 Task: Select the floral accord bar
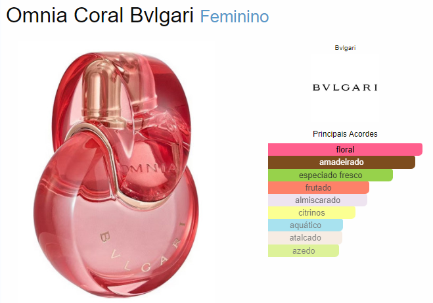coord(345,149)
